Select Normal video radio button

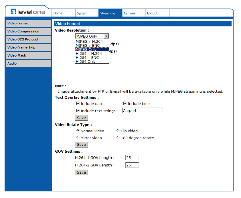pyautogui.click(x=78, y=131)
